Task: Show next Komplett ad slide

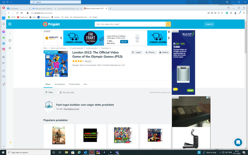Action: (x=169, y=38)
